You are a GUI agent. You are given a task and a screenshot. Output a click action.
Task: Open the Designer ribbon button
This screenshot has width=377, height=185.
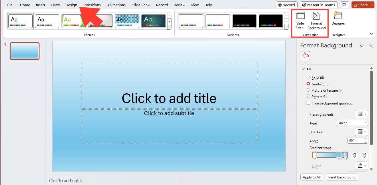pyautogui.click(x=338, y=19)
